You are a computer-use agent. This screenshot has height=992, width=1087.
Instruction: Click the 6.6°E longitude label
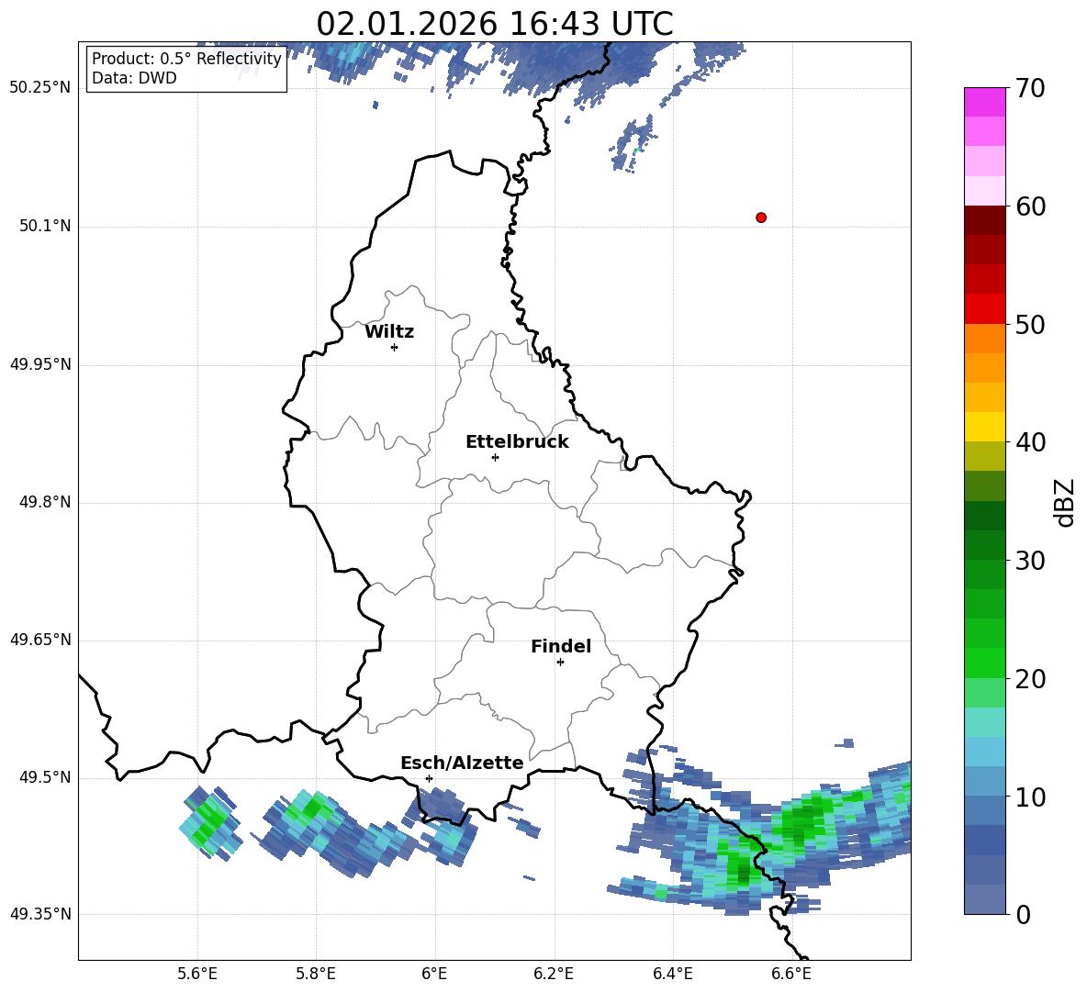[x=791, y=974]
